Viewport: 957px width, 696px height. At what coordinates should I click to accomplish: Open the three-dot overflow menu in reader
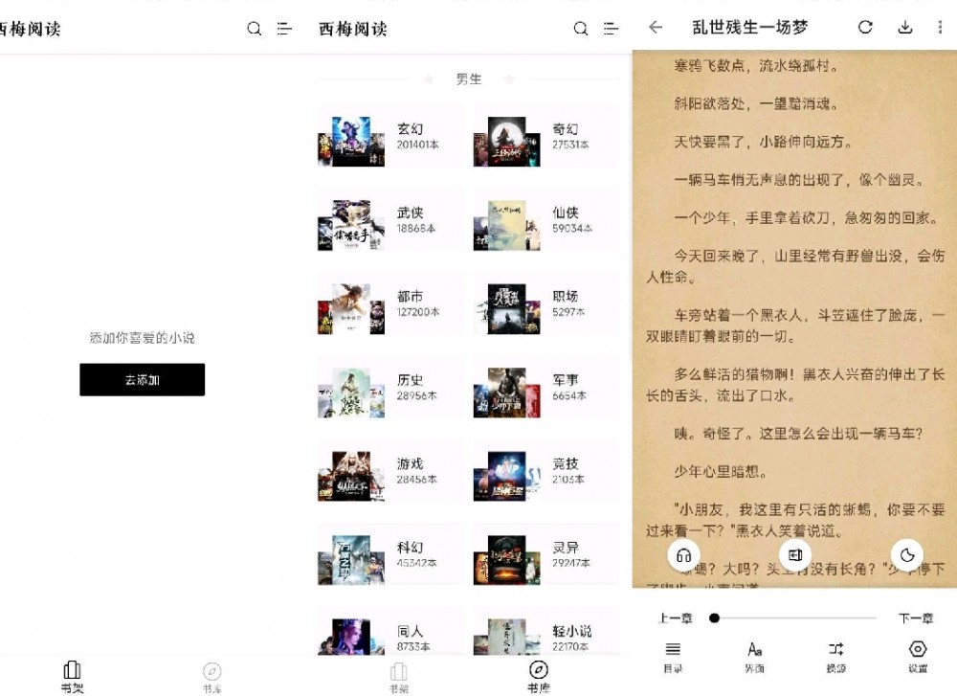[940, 28]
